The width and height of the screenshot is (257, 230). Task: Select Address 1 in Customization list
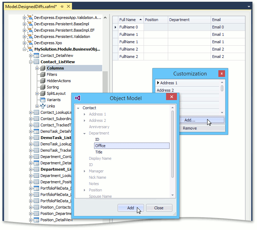(x=187, y=83)
